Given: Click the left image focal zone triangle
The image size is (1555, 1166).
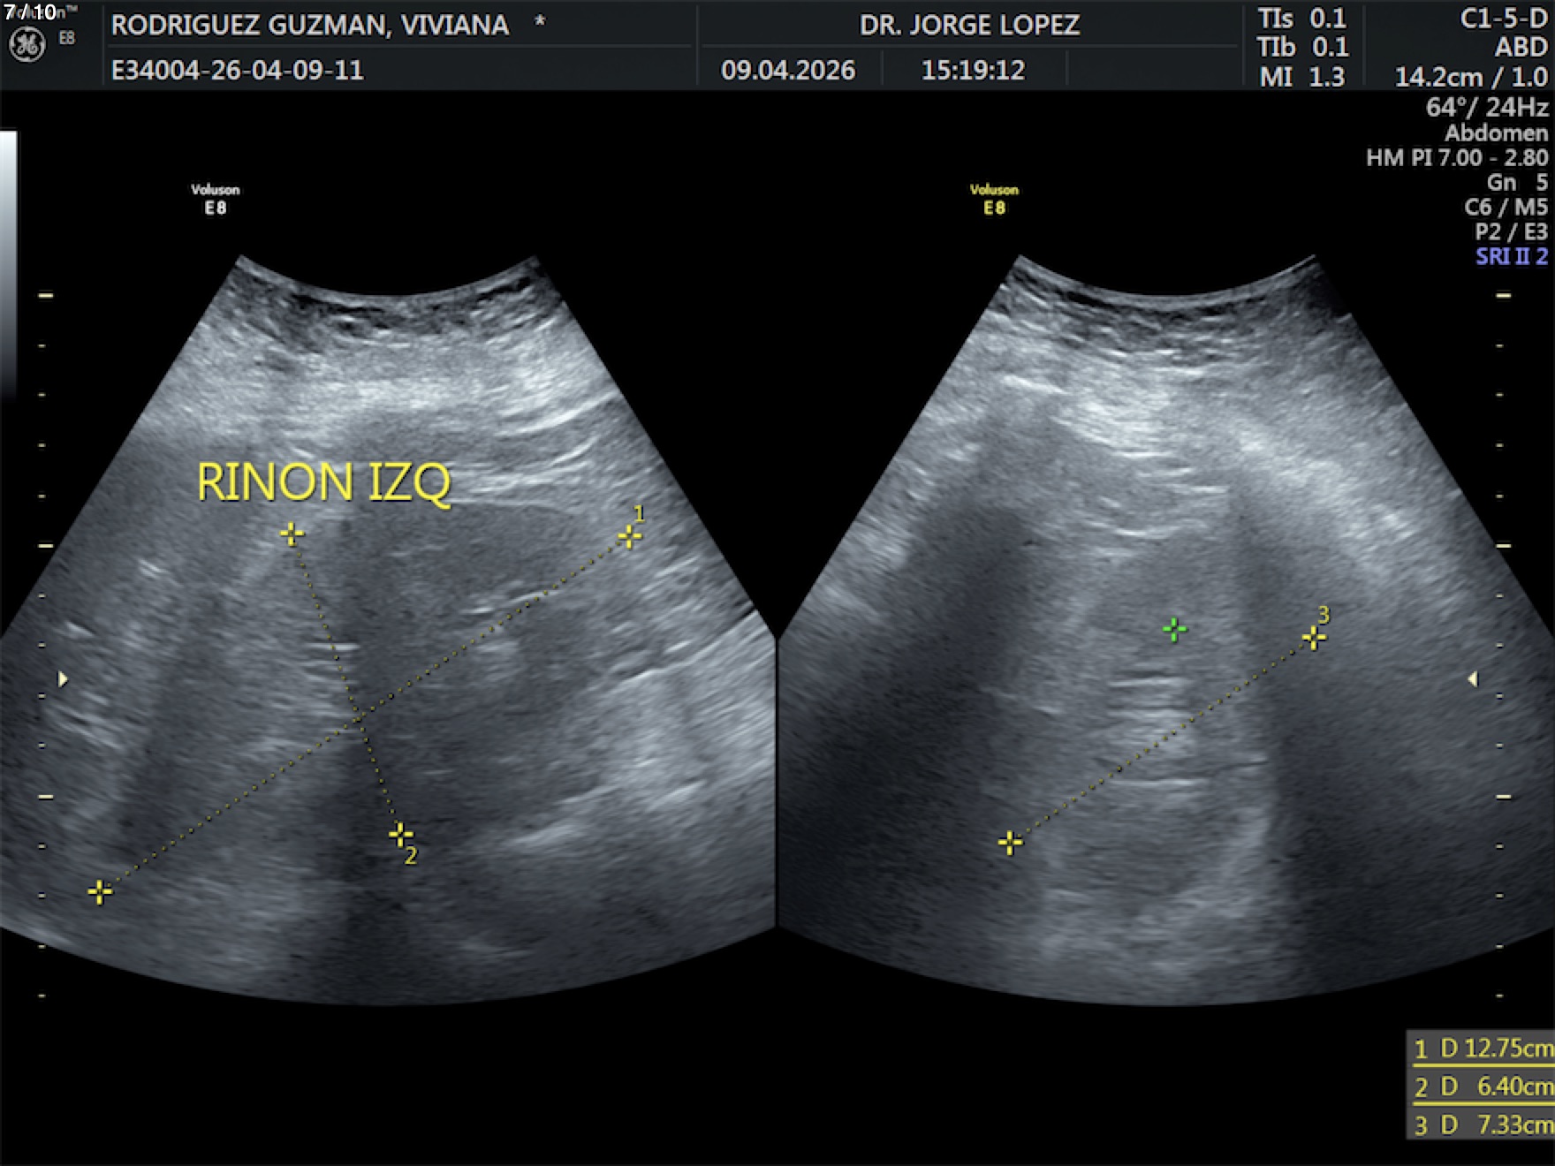Looking at the screenshot, I should [63, 679].
